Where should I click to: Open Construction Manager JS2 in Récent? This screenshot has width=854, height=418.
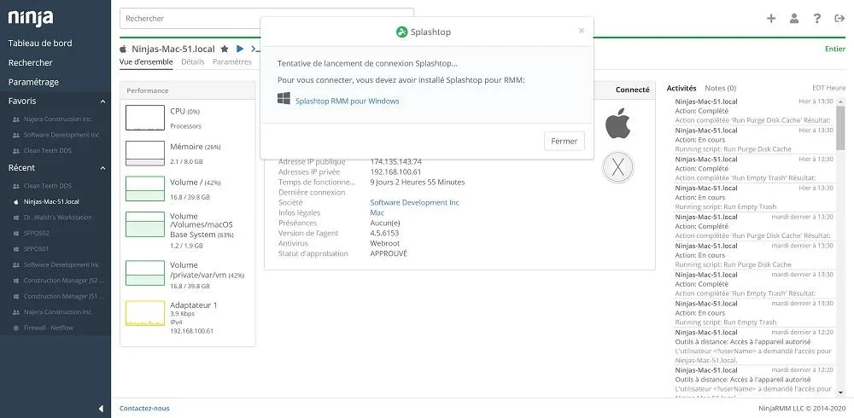tap(63, 281)
